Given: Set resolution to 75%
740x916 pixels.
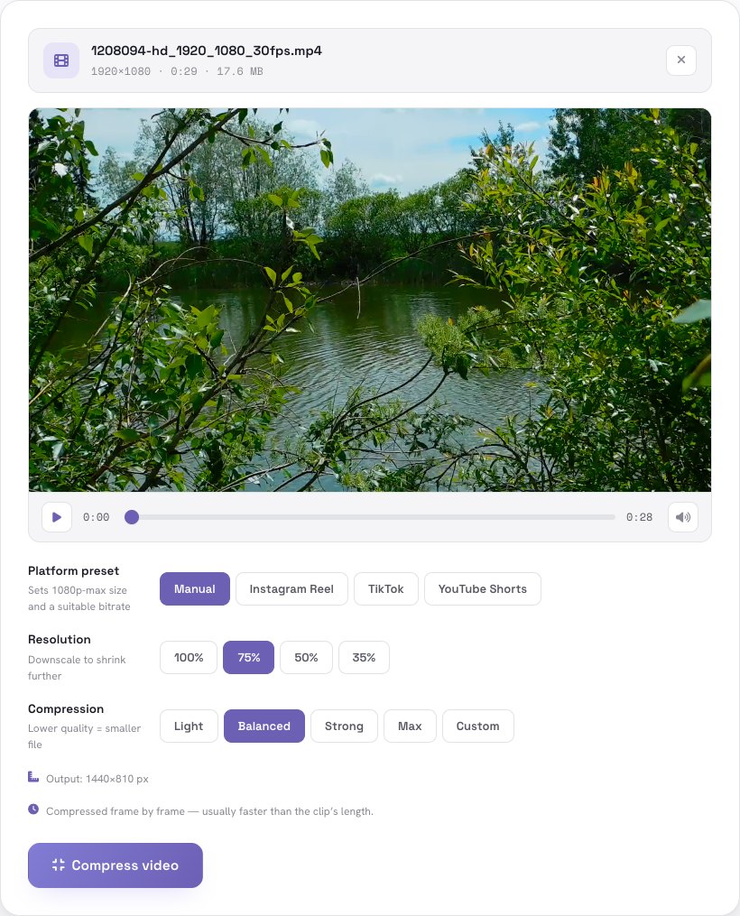Looking at the screenshot, I should [249, 657].
